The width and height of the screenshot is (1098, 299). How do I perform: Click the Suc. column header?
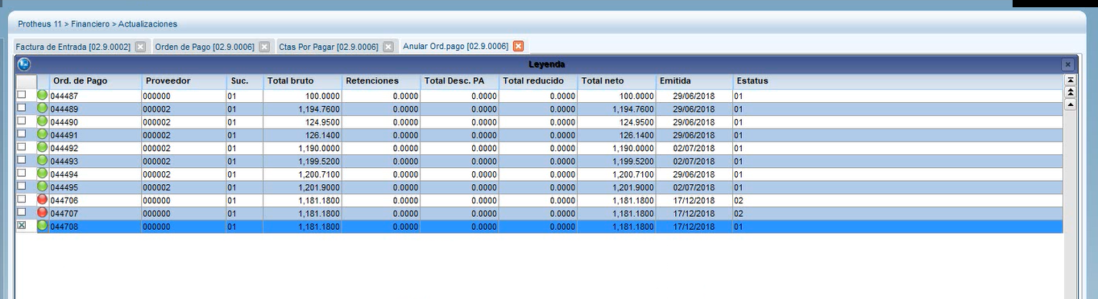pos(244,81)
